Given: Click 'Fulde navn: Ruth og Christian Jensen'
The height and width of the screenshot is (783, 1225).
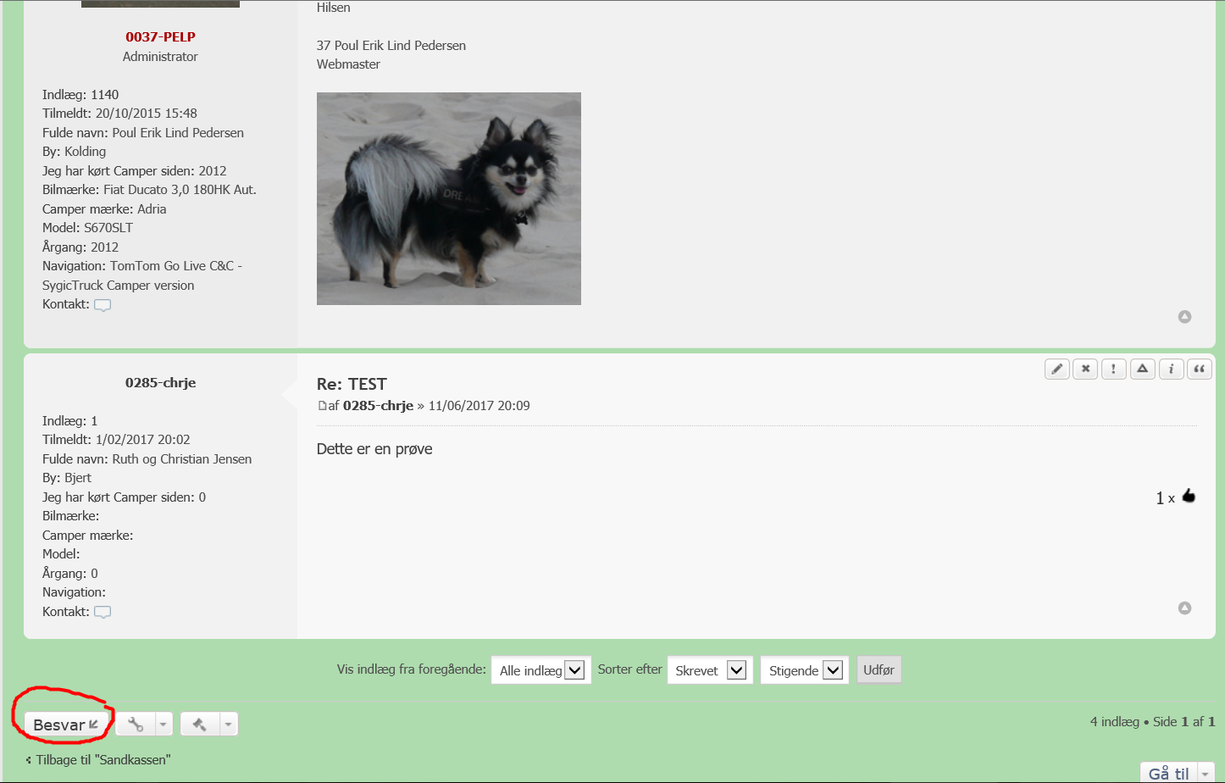Looking at the screenshot, I should pos(147,459).
